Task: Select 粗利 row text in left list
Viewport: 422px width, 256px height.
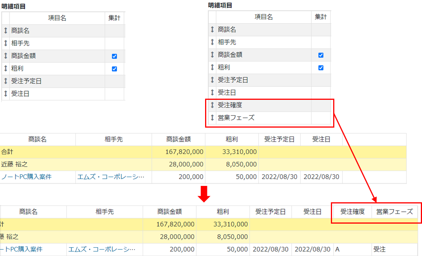Action: point(17,69)
